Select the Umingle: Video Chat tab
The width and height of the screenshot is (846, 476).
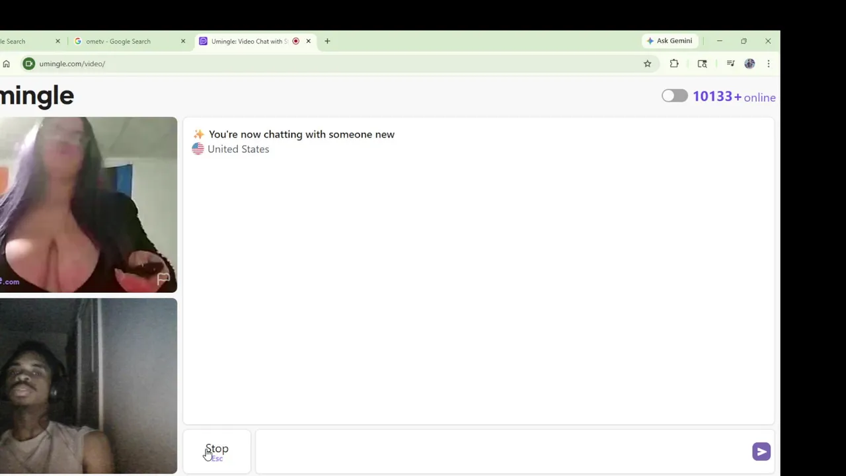pyautogui.click(x=249, y=41)
